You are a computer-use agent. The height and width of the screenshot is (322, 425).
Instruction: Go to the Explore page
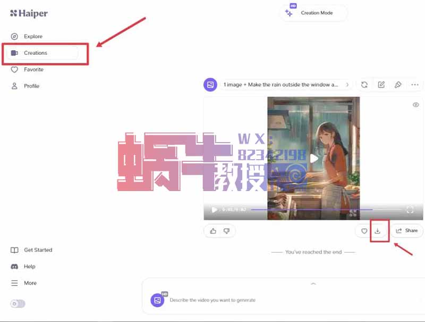tap(33, 37)
